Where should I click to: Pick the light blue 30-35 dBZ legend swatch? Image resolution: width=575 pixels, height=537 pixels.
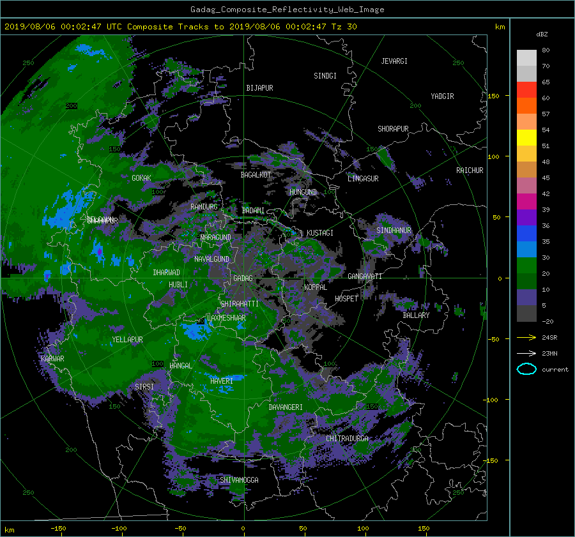pyautogui.click(x=526, y=249)
